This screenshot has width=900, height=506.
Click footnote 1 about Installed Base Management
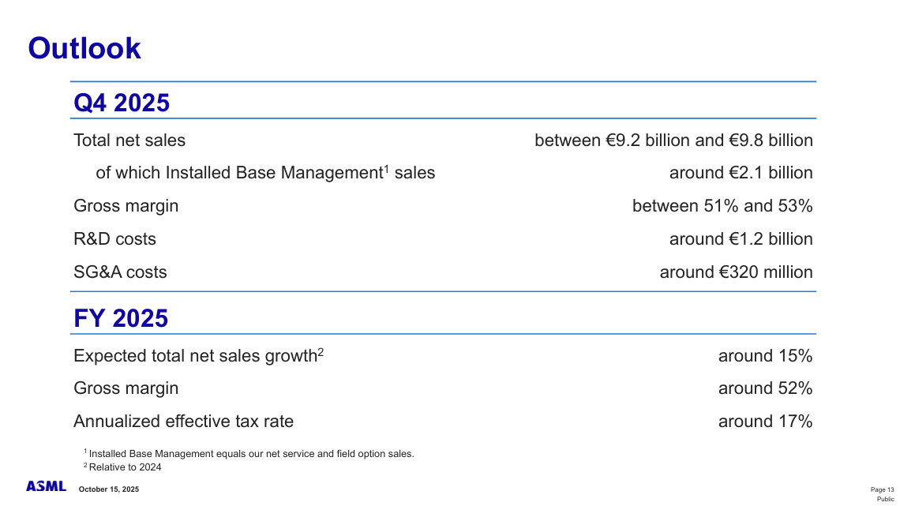[249, 453]
